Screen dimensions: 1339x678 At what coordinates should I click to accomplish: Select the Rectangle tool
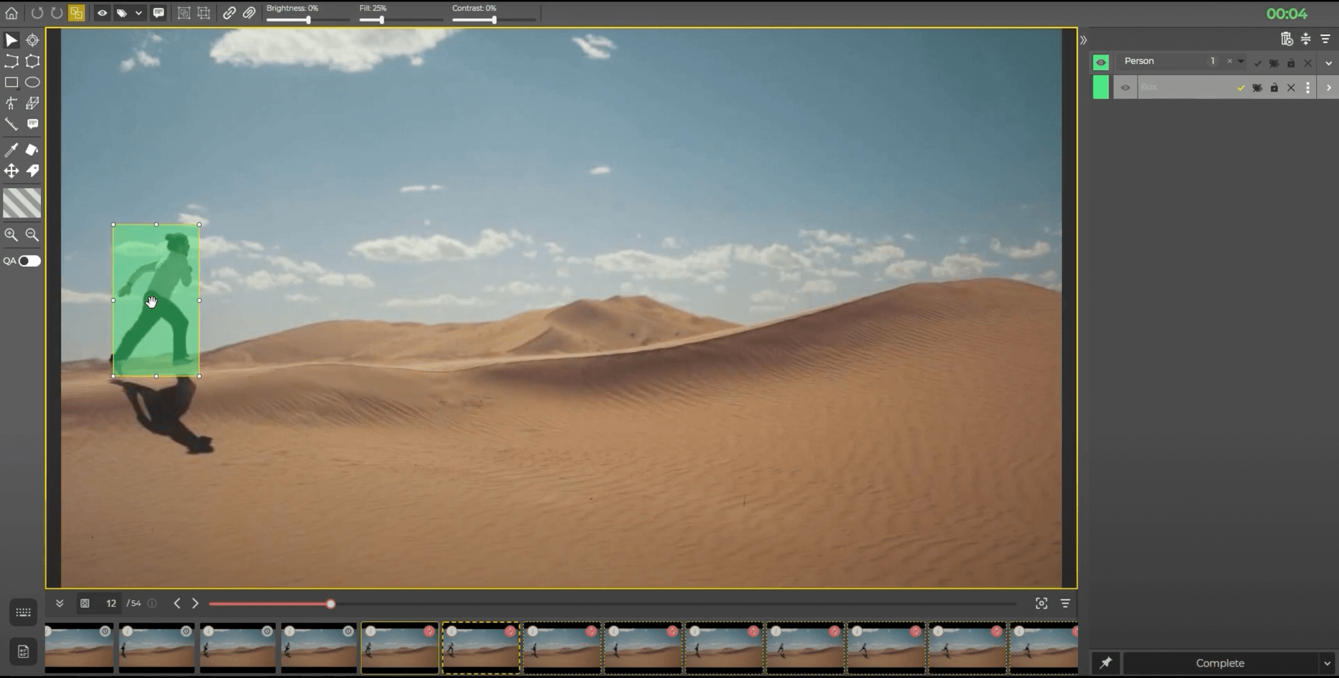pos(11,82)
